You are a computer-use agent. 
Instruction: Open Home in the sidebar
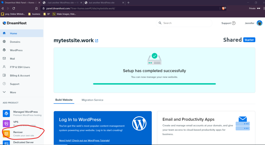[22, 33]
